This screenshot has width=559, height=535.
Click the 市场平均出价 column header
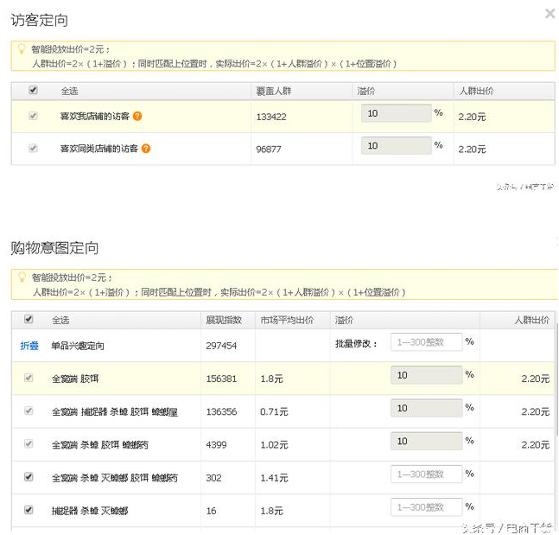click(287, 320)
